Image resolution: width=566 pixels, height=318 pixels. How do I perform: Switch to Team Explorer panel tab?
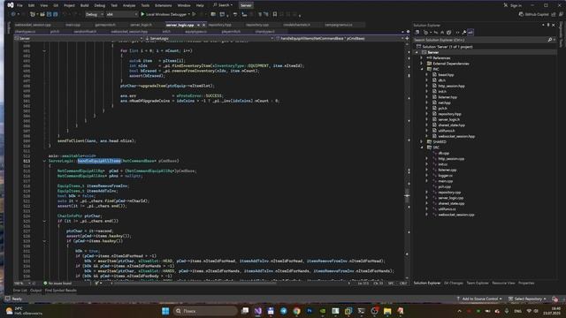[478, 283]
